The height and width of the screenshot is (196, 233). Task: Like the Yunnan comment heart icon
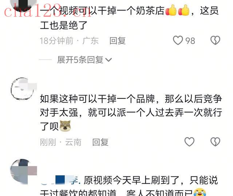[x=189, y=142]
